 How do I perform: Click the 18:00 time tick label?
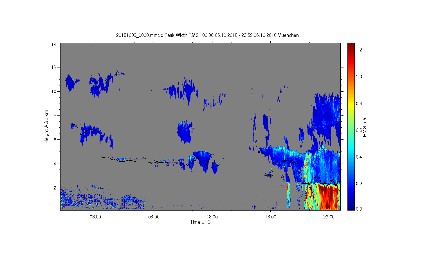[x=270, y=217]
